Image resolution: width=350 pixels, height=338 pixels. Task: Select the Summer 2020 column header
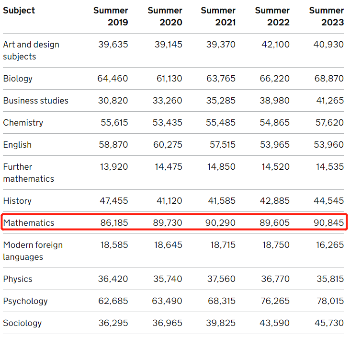(x=165, y=16)
